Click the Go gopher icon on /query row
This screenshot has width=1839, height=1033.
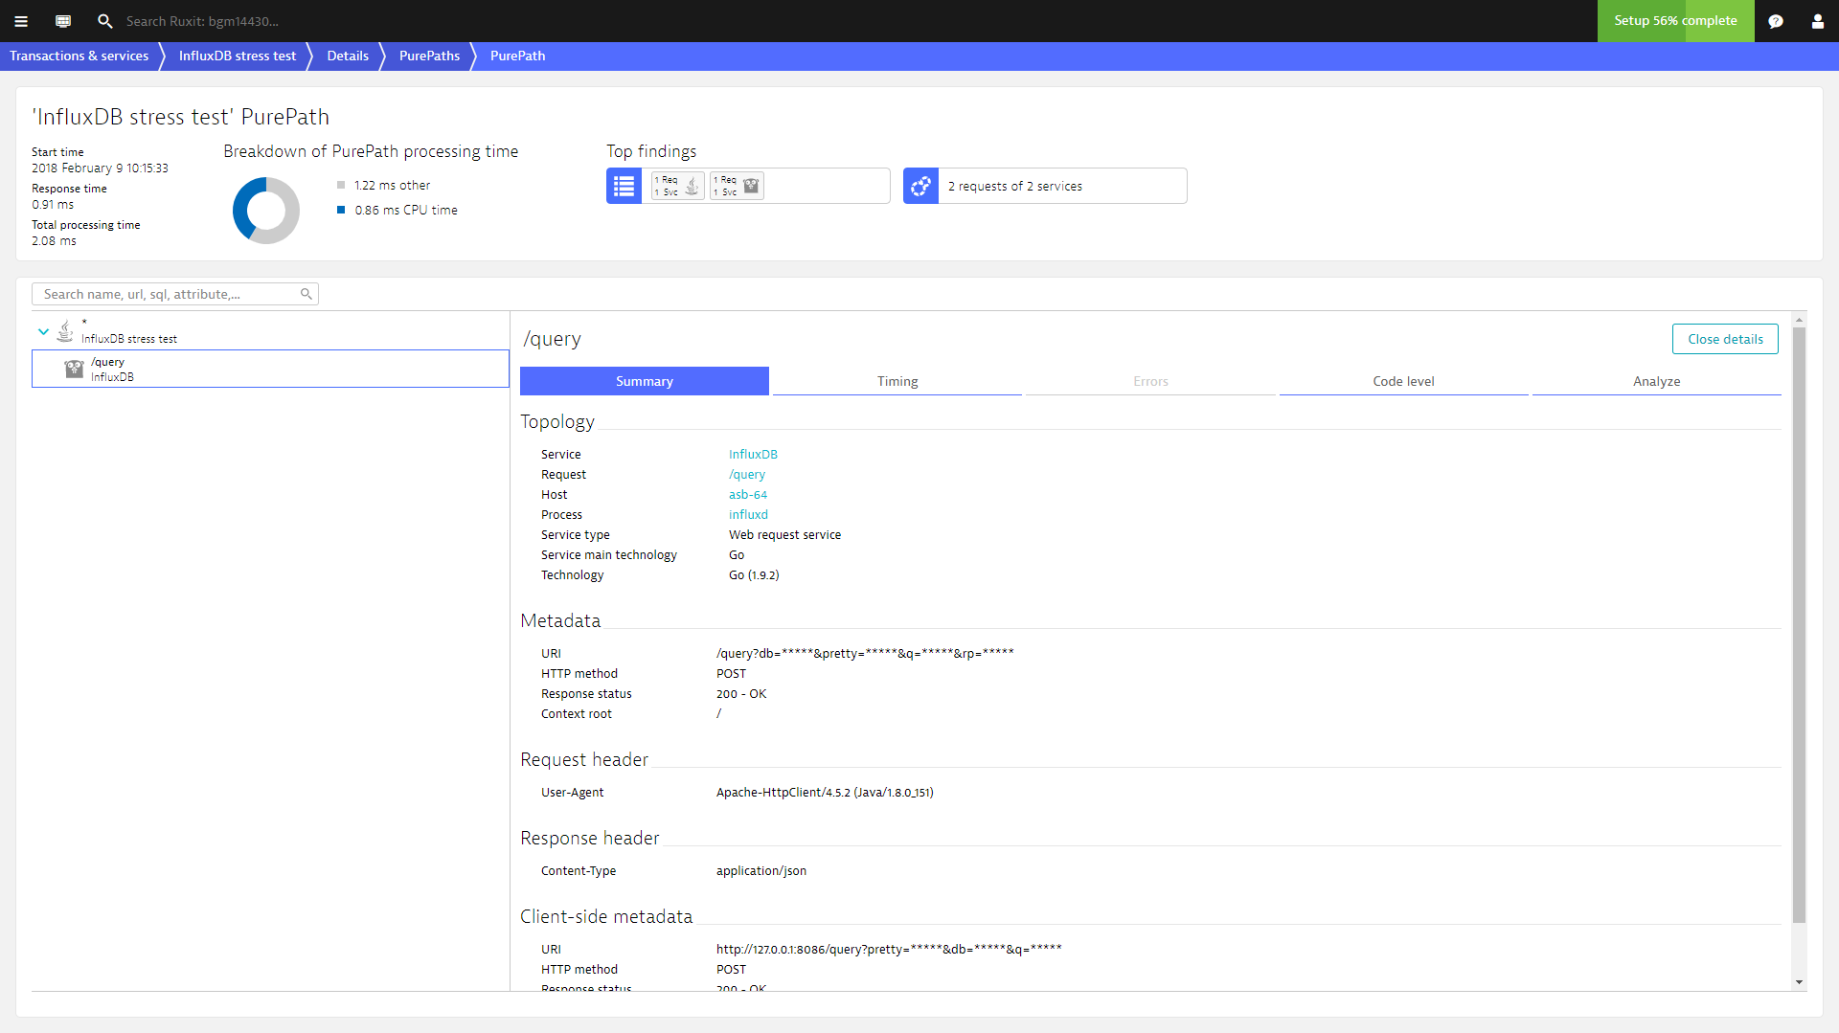74,369
